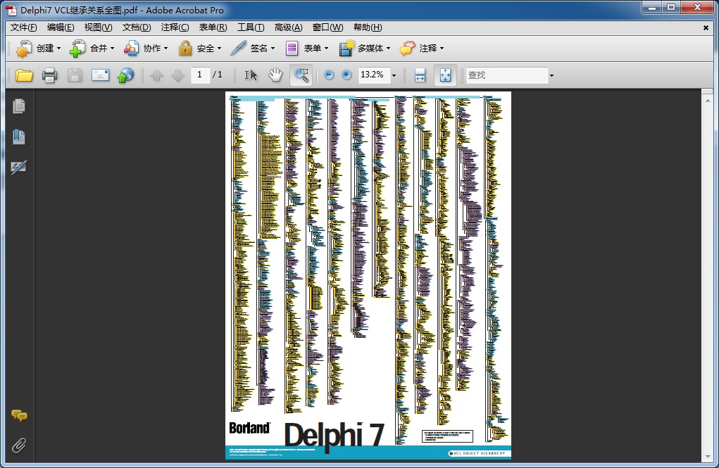The image size is (719, 468).
Task: Expand the Collaborate (协作) dropdown arrow
Action: pos(165,49)
